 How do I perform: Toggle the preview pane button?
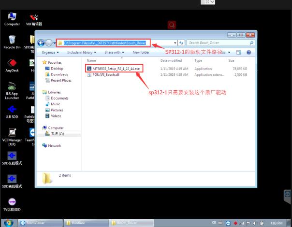(239, 52)
